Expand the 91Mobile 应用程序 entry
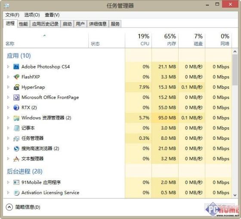This screenshot has width=241, height=219. click(8, 182)
